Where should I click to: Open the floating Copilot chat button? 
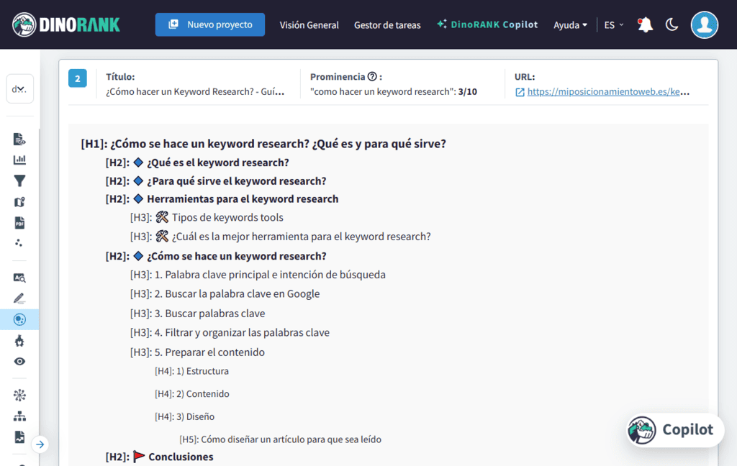click(x=674, y=430)
